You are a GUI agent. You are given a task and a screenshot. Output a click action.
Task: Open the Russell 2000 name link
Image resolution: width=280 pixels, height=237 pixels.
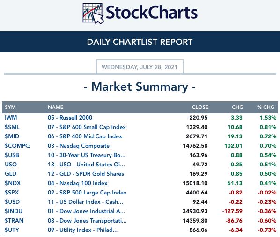[70, 118]
